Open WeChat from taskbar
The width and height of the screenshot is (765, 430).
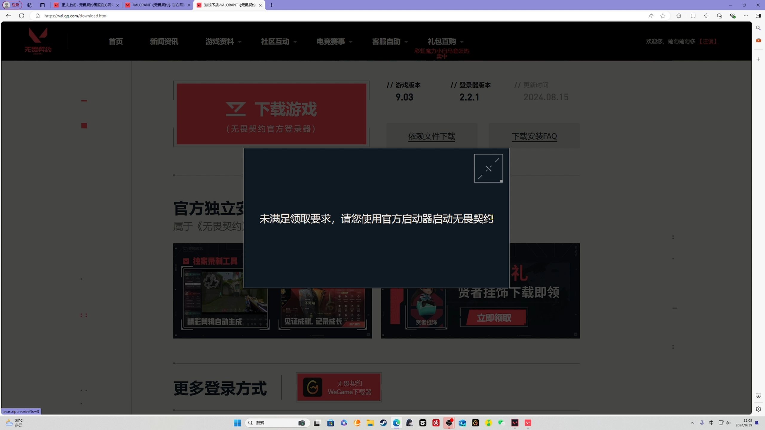[501, 423]
